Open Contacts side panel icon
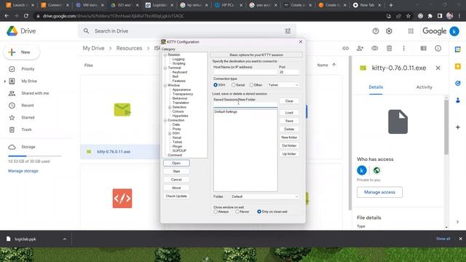Image resolution: width=466 pixels, height=262 pixels. (458, 100)
